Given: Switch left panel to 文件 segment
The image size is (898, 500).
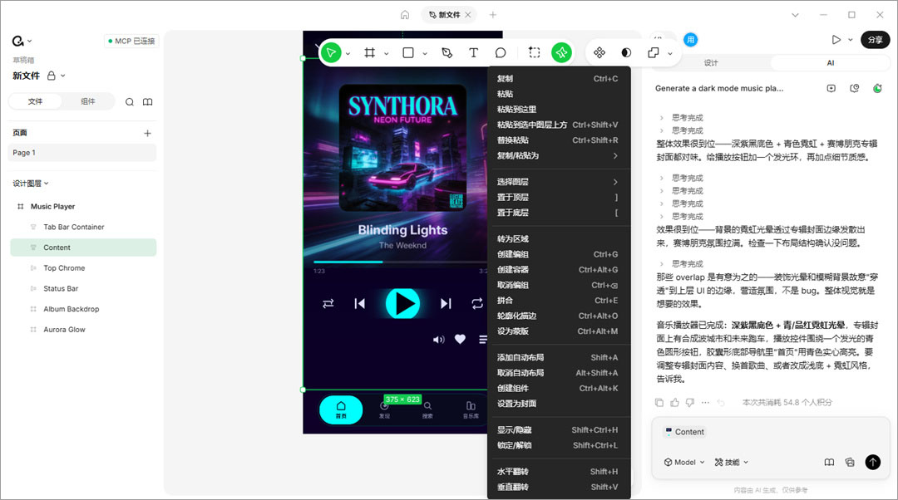Looking at the screenshot, I should 36,101.
